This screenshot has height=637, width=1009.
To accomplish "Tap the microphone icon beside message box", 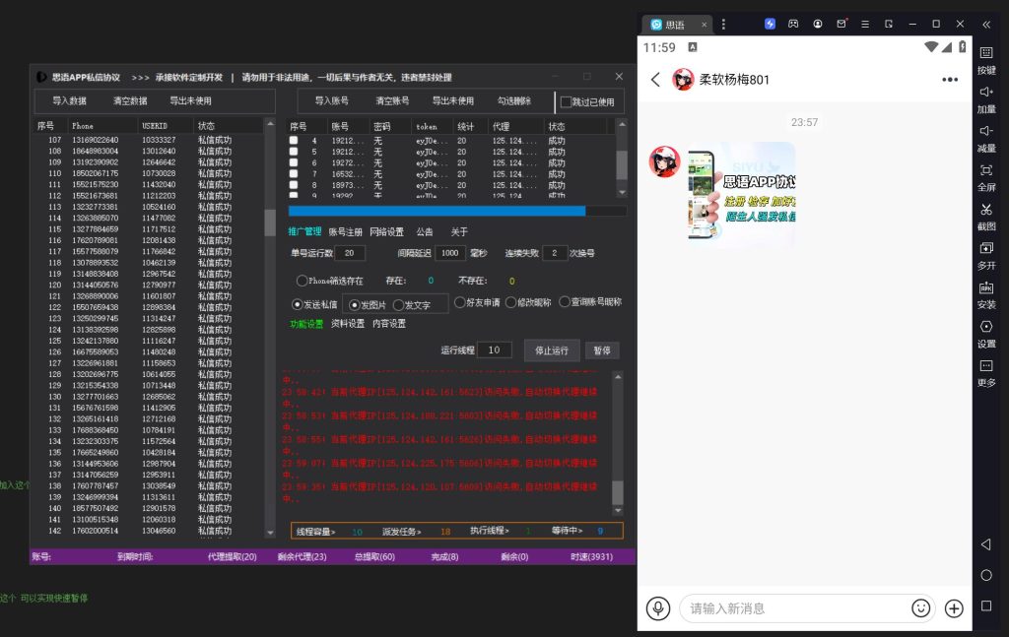I will tap(657, 608).
